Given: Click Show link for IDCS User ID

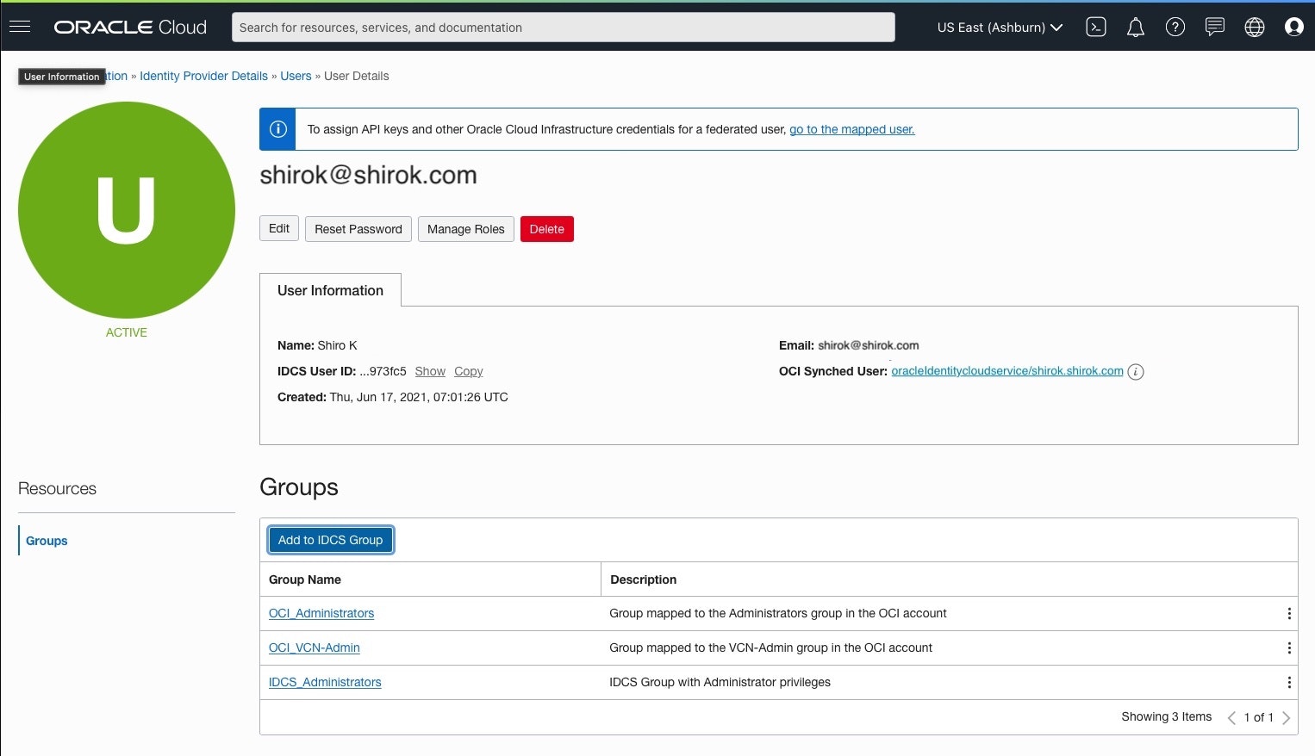Looking at the screenshot, I should (430, 371).
